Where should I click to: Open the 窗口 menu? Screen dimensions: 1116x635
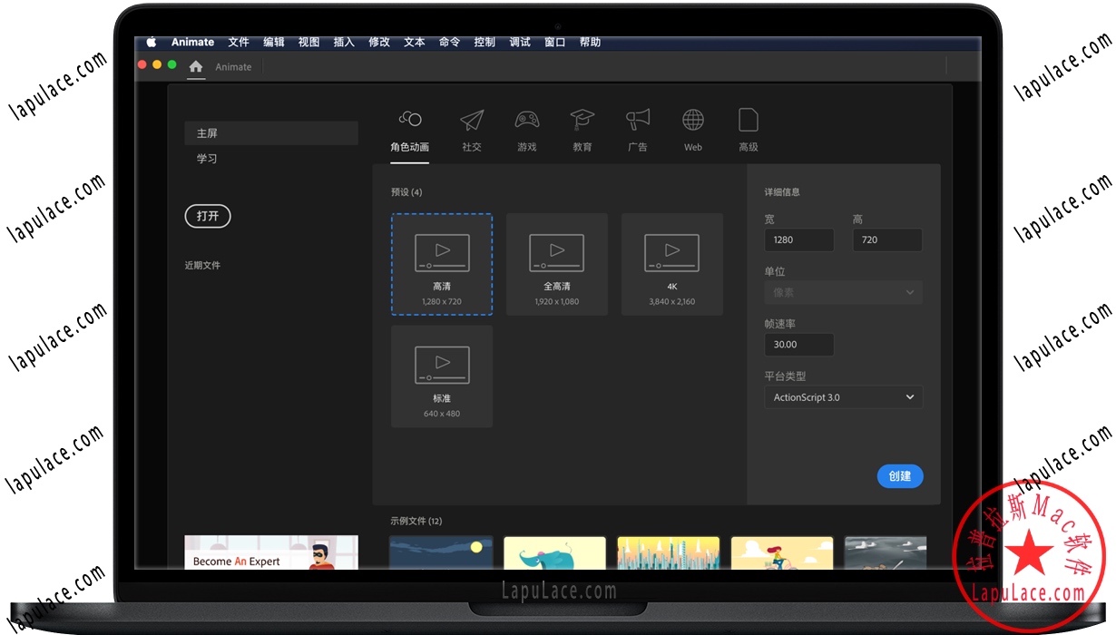click(553, 41)
